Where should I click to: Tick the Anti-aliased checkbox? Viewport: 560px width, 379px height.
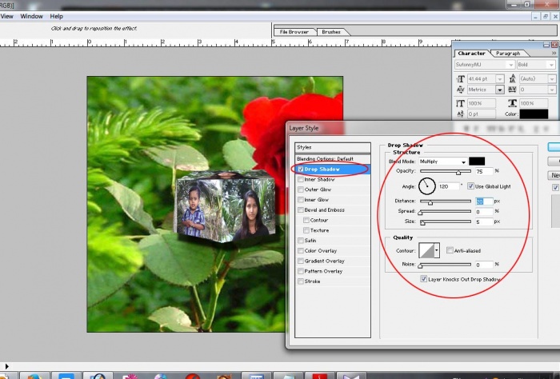449,250
